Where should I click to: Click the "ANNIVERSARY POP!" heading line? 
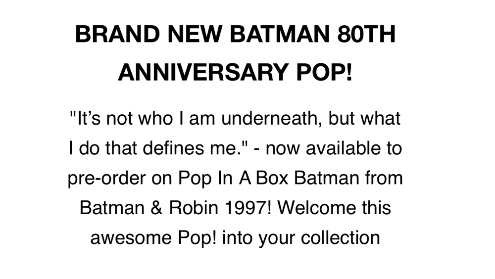[235, 72]
